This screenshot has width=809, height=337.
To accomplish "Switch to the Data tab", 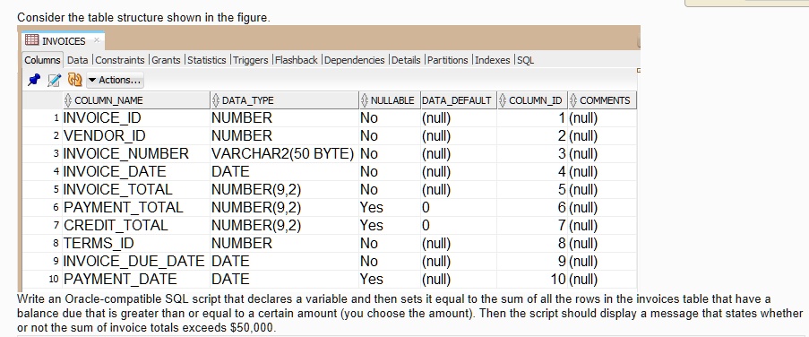I will (x=77, y=60).
